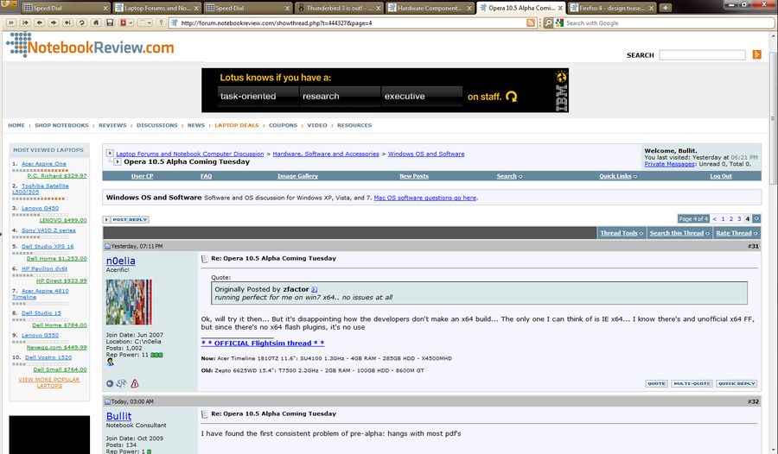
Task: Reload the page with the refresh button
Action: point(82,22)
